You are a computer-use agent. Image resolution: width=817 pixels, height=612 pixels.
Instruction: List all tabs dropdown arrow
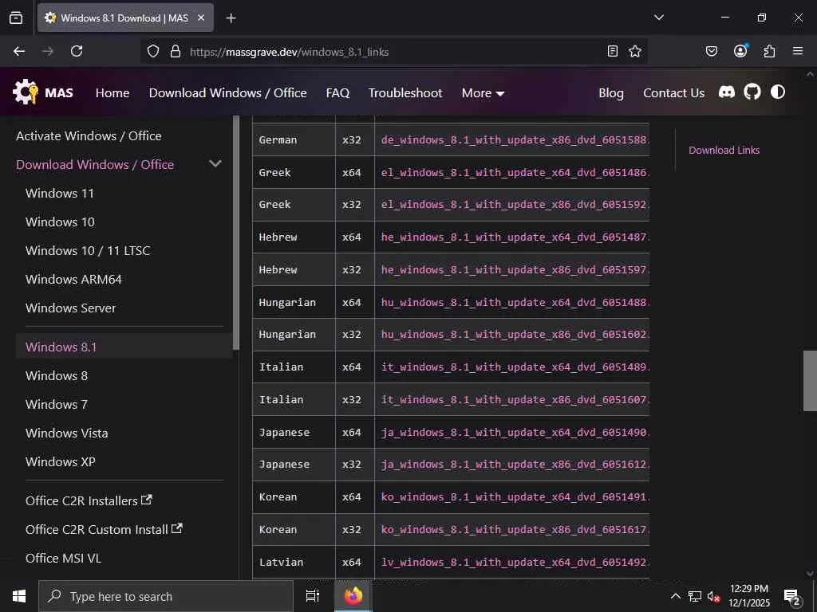pos(658,18)
